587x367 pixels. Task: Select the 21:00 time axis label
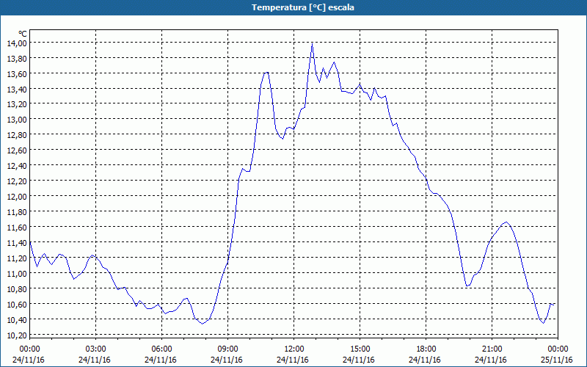(492, 349)
